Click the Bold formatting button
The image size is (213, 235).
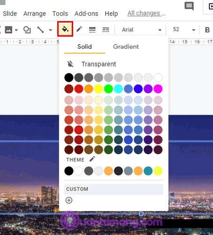(x=207, y=30)
